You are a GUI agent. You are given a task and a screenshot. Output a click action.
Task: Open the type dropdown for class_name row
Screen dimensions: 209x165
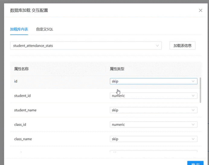point(153,139)
